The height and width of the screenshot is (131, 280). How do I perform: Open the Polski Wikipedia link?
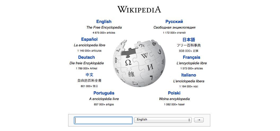pyautogui.click(x=174, y=93)
